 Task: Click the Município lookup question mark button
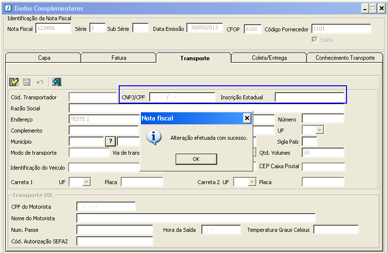coord(111,141)
